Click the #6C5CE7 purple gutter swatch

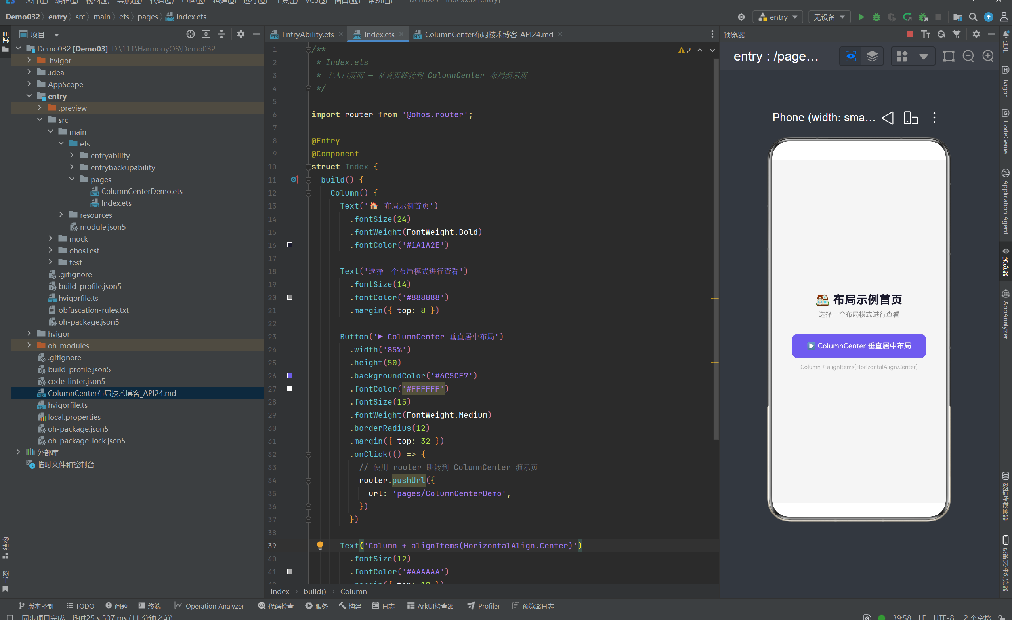pos(290,375)
